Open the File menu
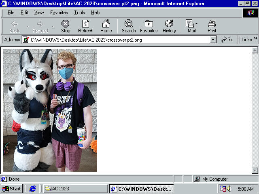 click(11, 13)
